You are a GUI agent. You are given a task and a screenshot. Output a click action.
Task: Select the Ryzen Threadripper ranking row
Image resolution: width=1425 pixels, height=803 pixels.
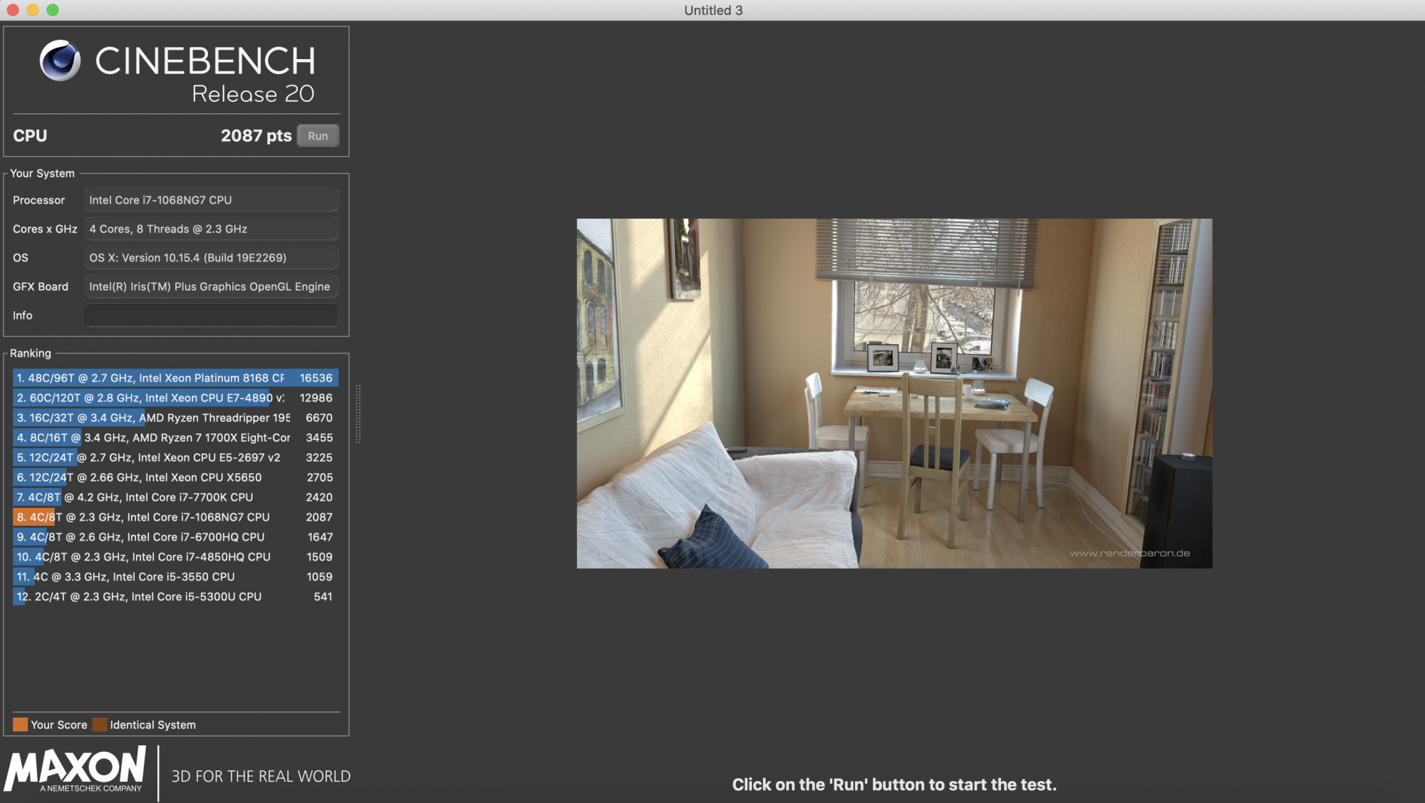(x=175, y=418)
